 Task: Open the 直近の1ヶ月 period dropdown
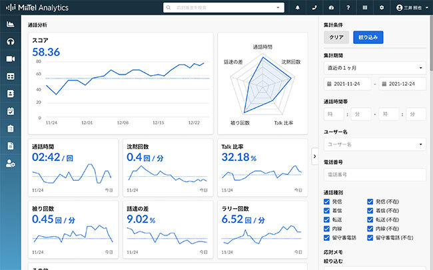click(x=374, y=67)
